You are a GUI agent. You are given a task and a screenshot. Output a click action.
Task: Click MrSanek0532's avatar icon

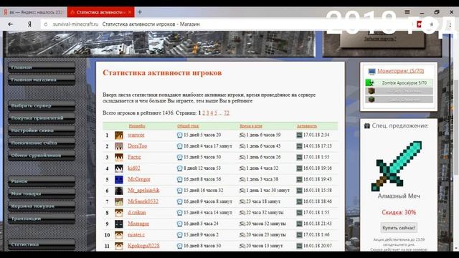(119, 201)
